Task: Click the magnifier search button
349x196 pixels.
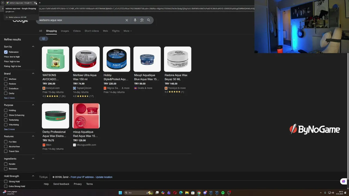Action: coord(149,20)
